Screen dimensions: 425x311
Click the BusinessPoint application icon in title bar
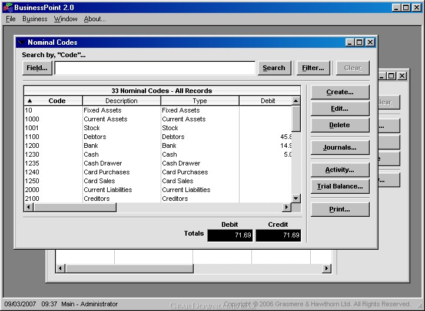coord(8,7)
